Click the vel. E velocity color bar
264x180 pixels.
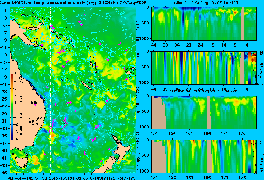click(x=250, y=68)
